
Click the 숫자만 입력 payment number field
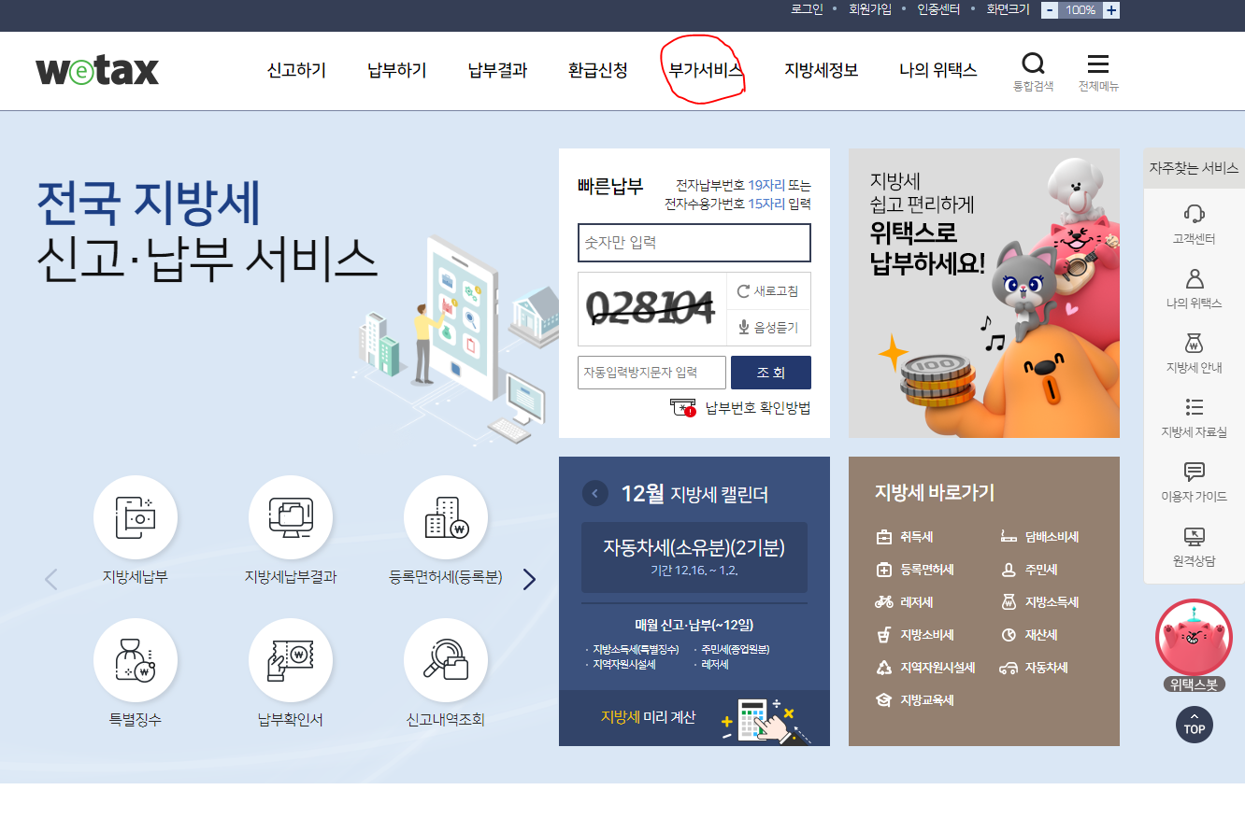(x=694, y=243)
